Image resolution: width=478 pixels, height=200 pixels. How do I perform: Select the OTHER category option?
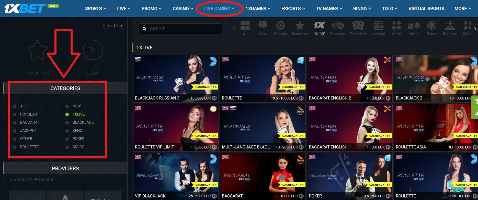tap(26, 139)
